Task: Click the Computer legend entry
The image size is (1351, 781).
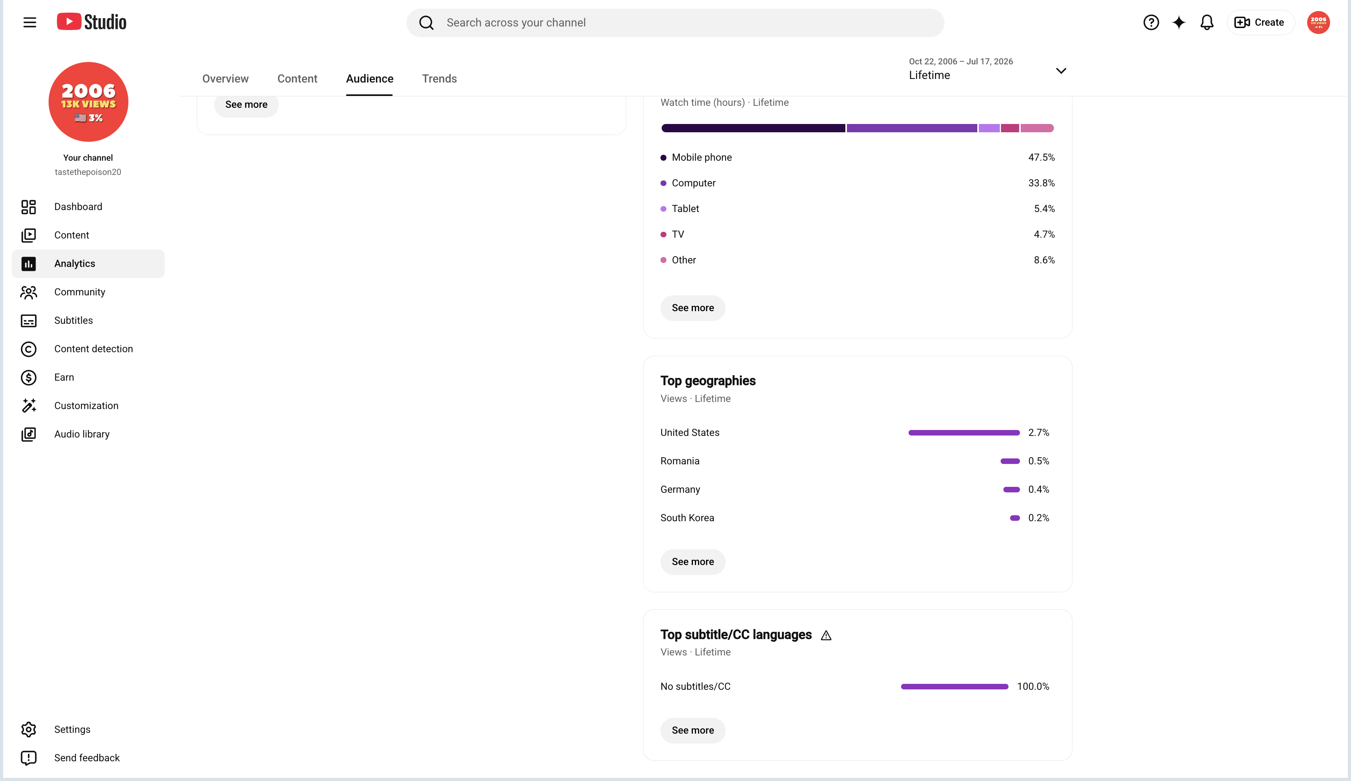Action: click(858, 183)
